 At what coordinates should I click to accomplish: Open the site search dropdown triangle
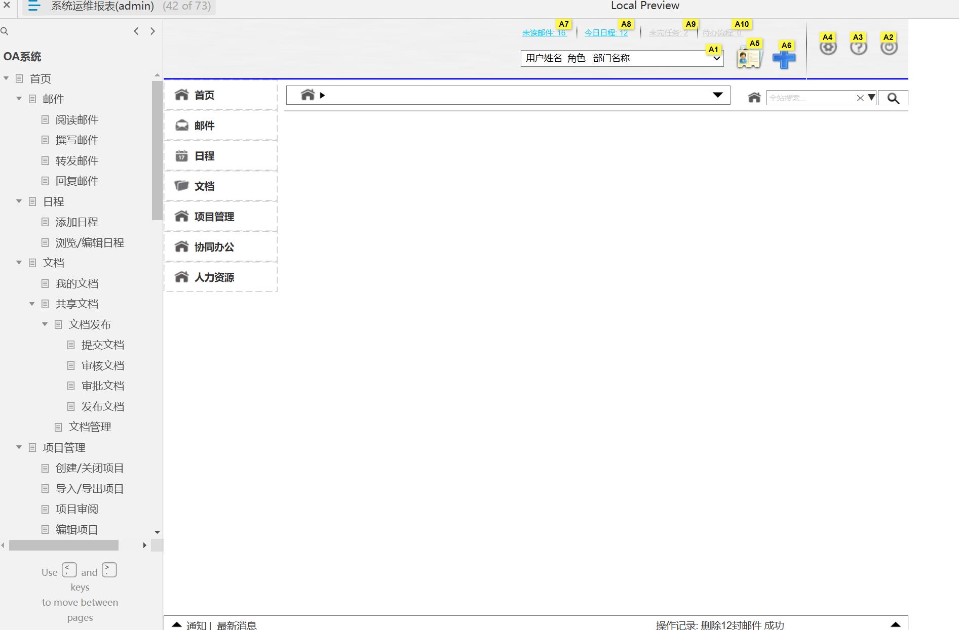(871, 97)
